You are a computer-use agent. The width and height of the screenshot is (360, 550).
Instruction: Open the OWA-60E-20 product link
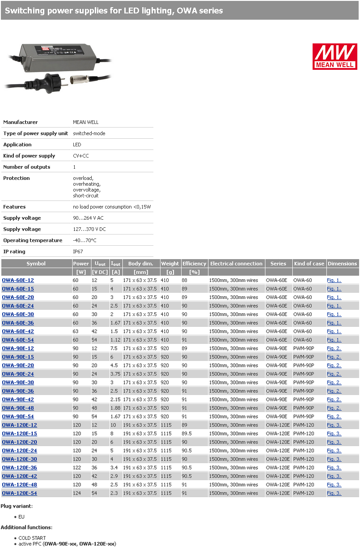click(18, 298)
